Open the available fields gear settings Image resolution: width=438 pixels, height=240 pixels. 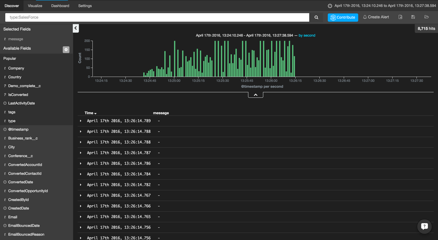point(66,50)
